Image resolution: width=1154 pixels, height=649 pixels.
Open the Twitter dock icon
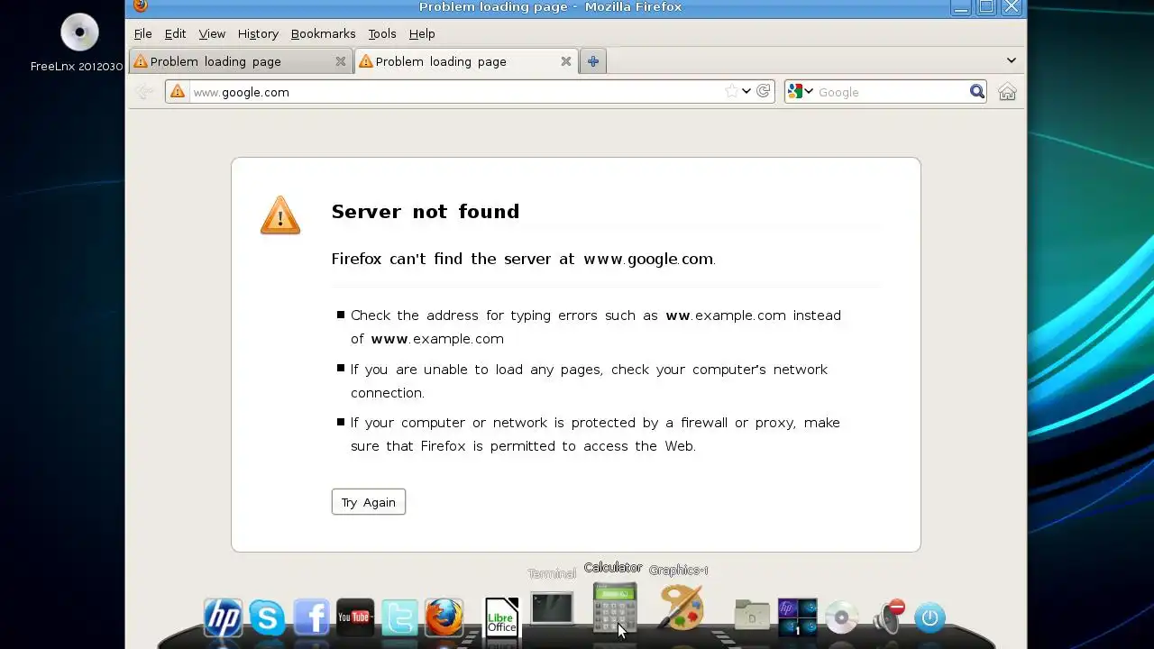tap(399, 617)
